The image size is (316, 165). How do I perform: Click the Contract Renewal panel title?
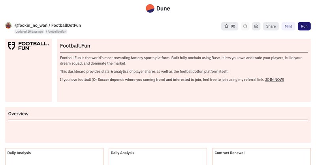coord(229,153)
